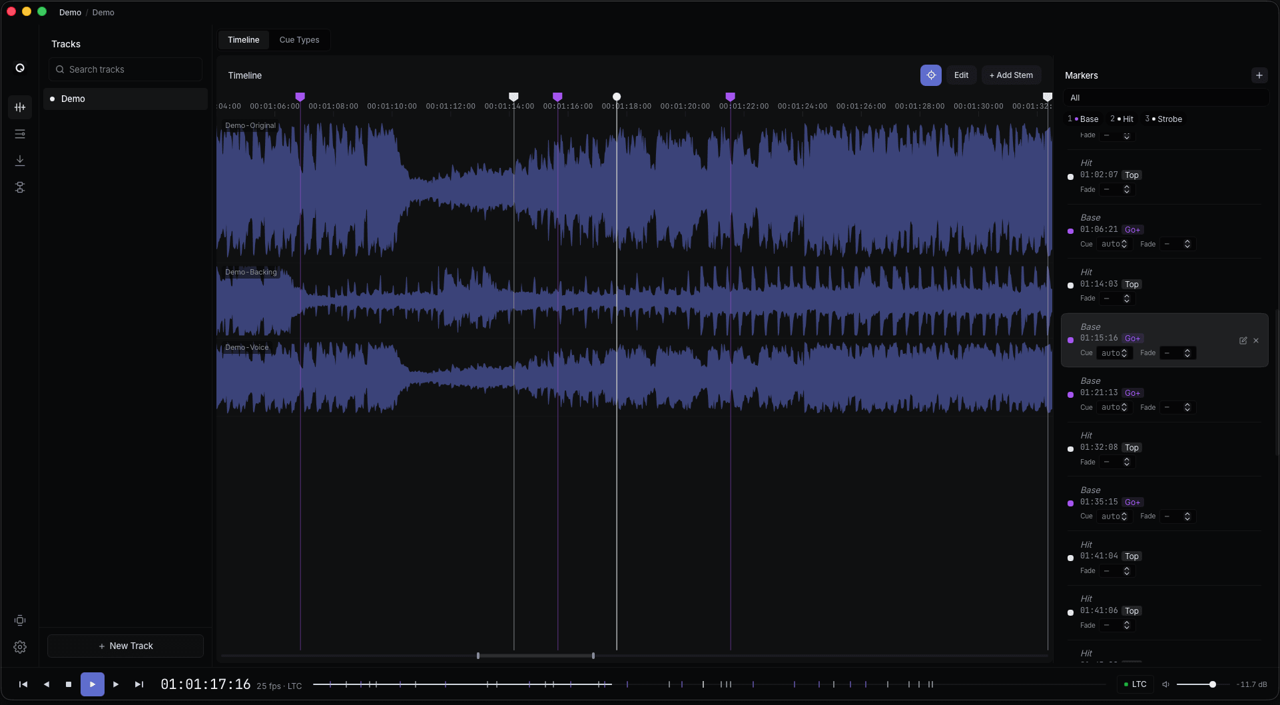
Task: Open Fade stepper for 01:41:04 Hit marker
Action: tap(1117, 571)
